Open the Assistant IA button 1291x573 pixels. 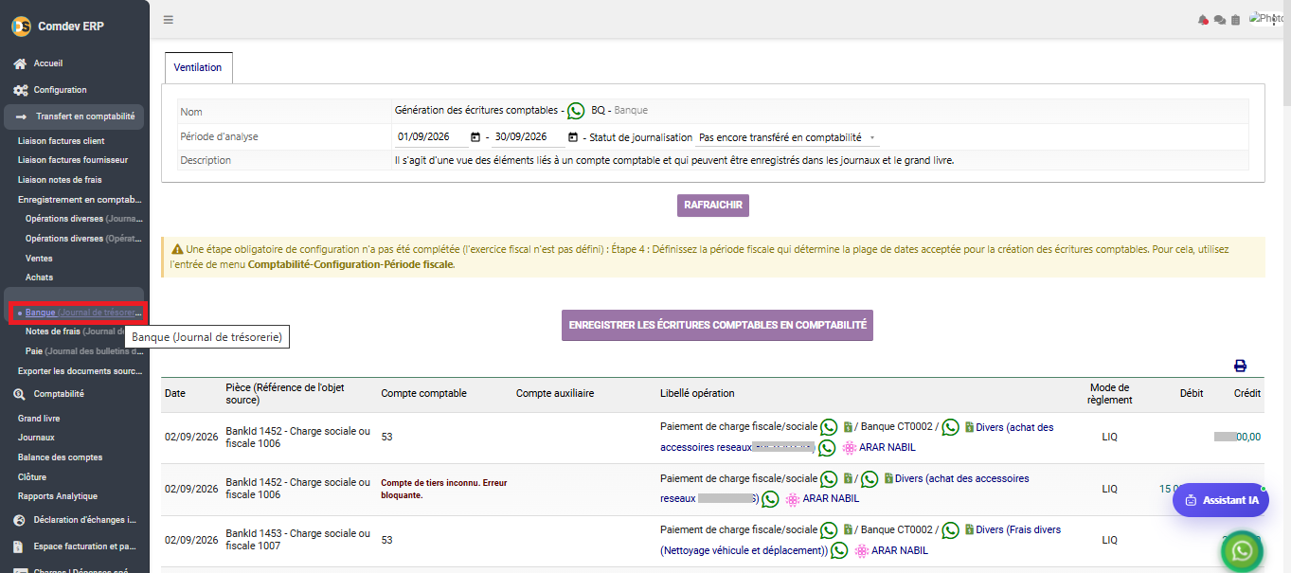[1221, 500]
